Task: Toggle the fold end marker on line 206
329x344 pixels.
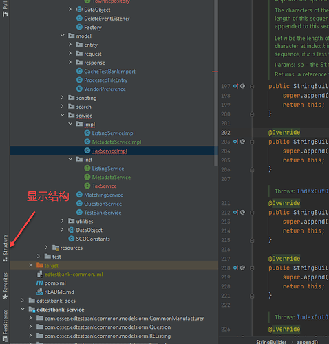Action: 252,169
